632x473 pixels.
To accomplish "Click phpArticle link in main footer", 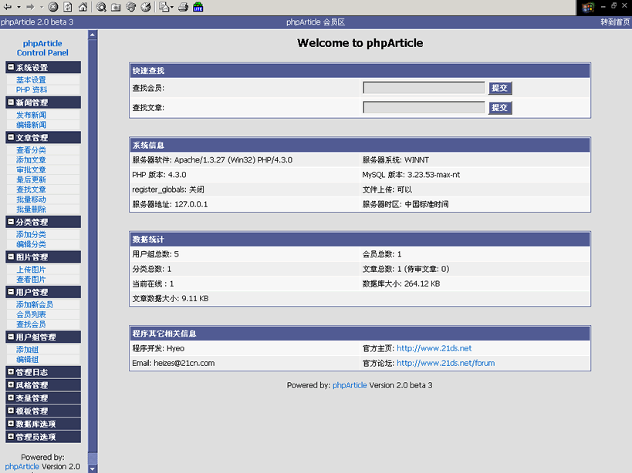I will [350, 385].
